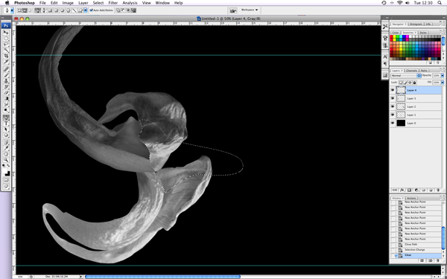
Task: Open the Tool Presets dock icon
Action: 385,27
